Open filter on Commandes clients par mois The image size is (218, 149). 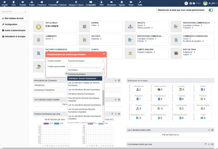(x=206, y=144)
